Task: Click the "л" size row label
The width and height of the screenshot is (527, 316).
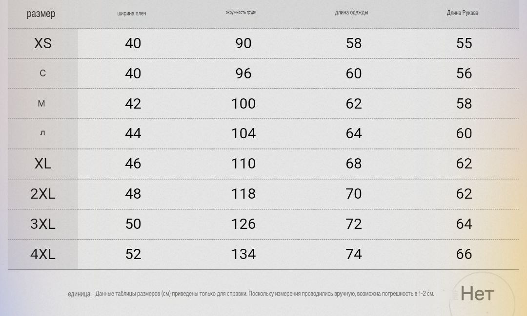Action: coord(42,133)
